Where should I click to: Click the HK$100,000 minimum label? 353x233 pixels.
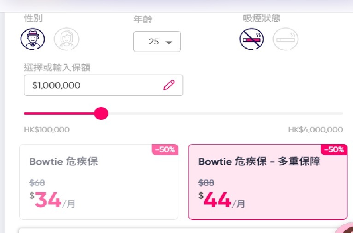coord(47,129)
